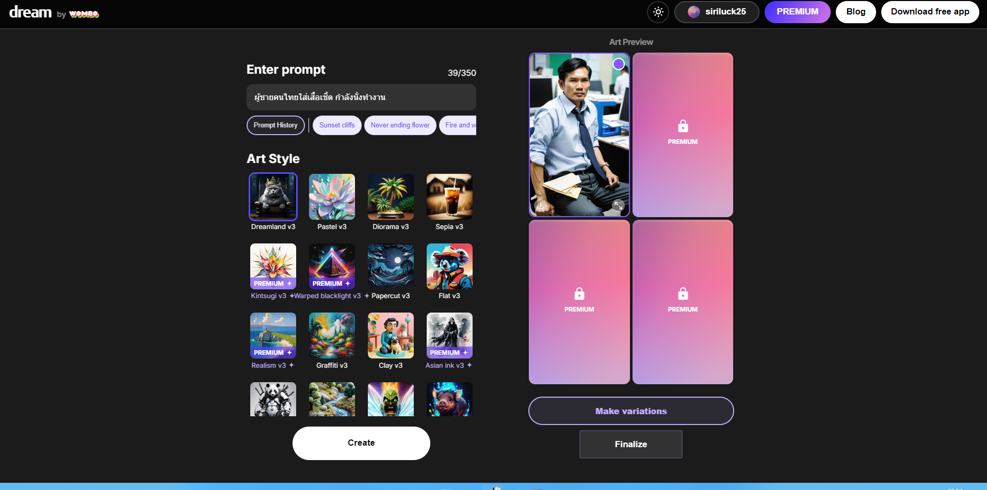This screenshot has width=987, height=490.
Task: Select the Pastel v3 art style
Action: pyautogui.click(x=332, y=197)
